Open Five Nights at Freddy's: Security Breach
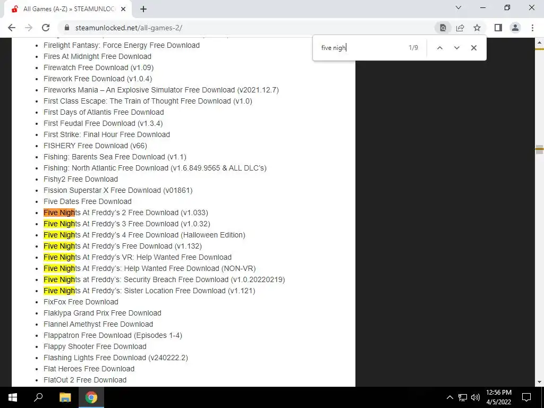This screenshot has height=408, width=544. point(164,279)
